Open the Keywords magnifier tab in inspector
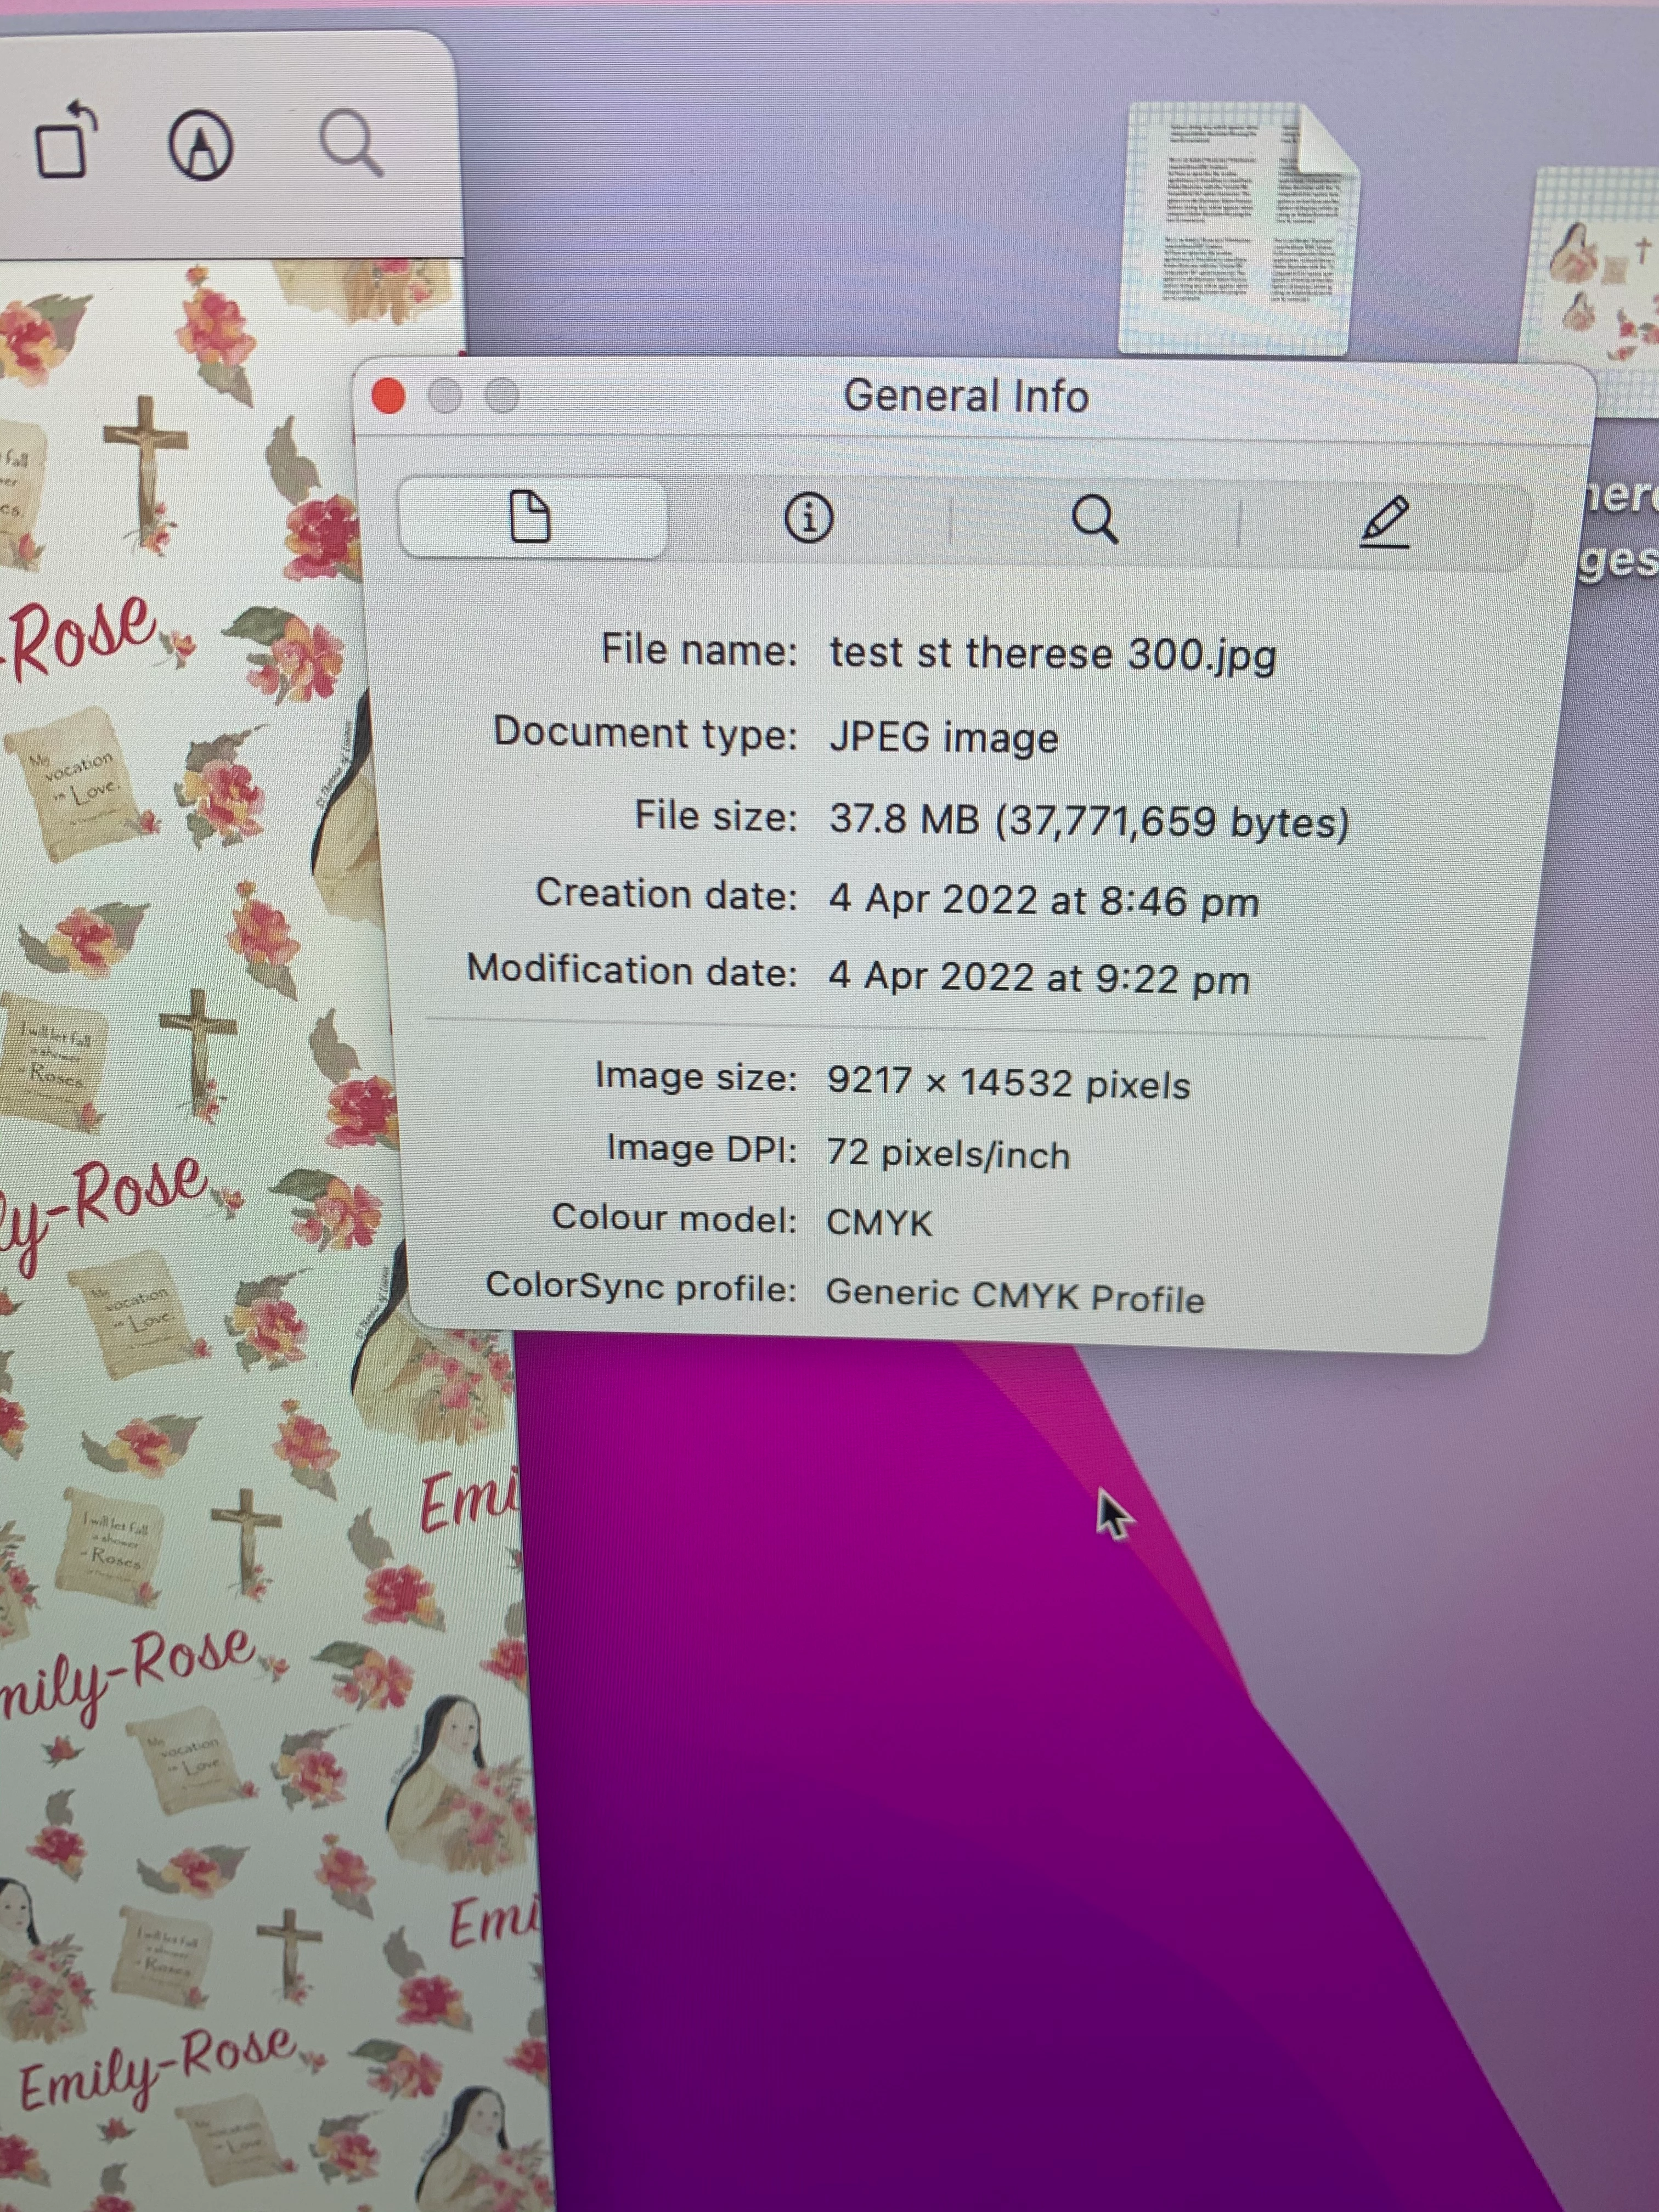1659x2212 pixels. point(1094,519)
